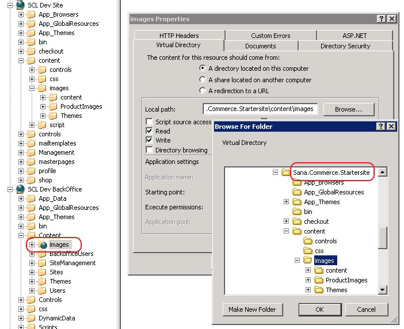
Task: Click the SCL Dev Site globe icon
Action: tap(21, 5)
